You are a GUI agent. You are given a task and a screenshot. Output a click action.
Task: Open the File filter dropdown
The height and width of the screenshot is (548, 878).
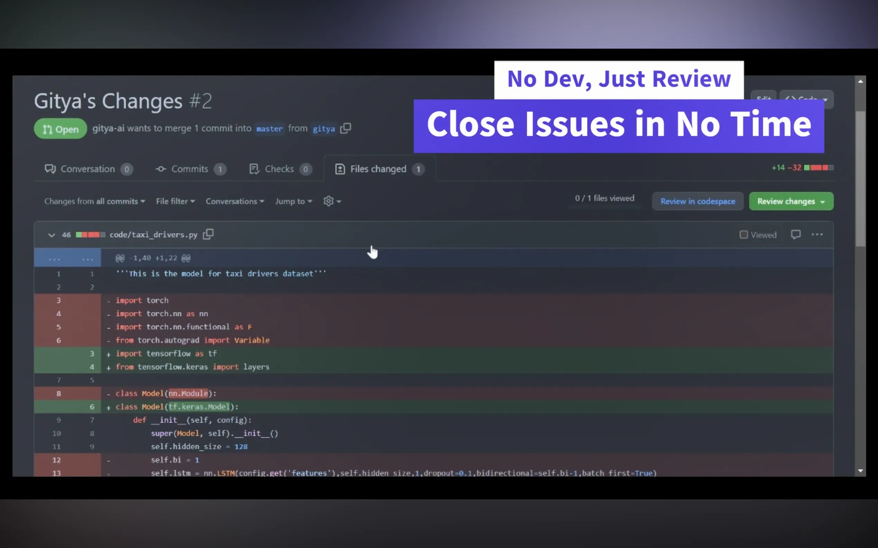tap(175, 201)
